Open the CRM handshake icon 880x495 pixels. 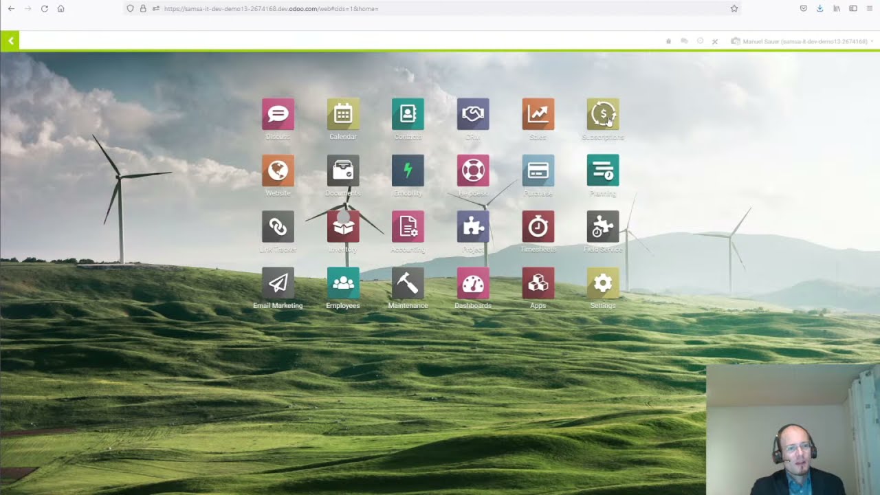coord(473,114)
